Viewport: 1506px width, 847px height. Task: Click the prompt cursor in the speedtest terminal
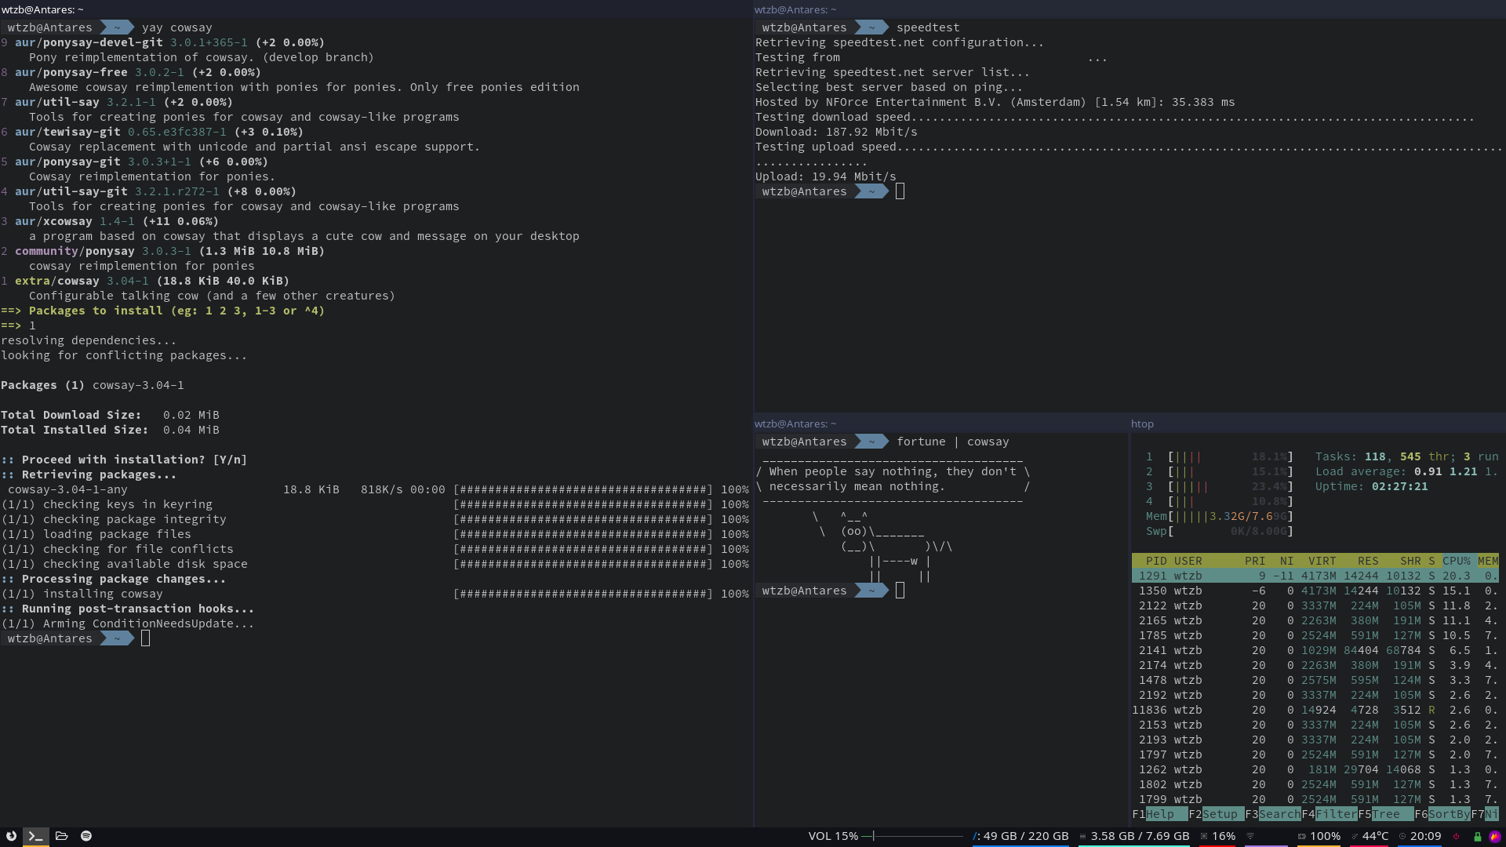pos(900,191)
